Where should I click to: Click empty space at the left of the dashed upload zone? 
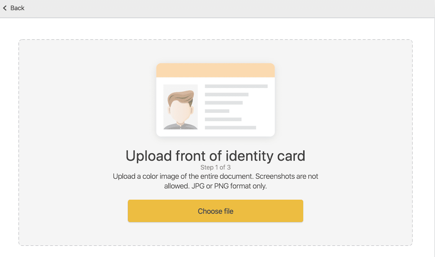68,141
